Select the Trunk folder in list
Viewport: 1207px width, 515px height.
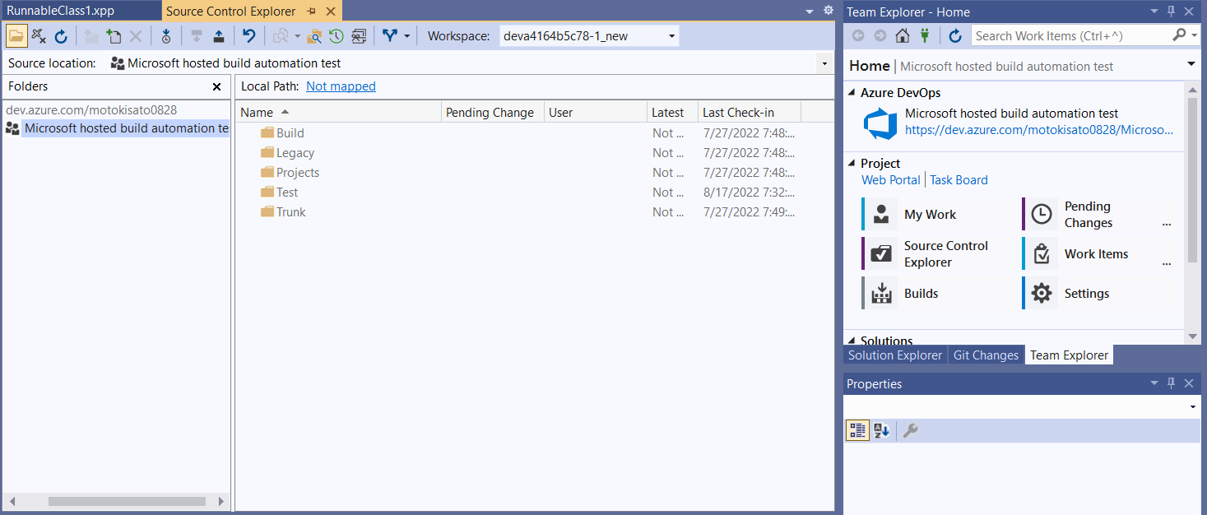coord(290,212)
